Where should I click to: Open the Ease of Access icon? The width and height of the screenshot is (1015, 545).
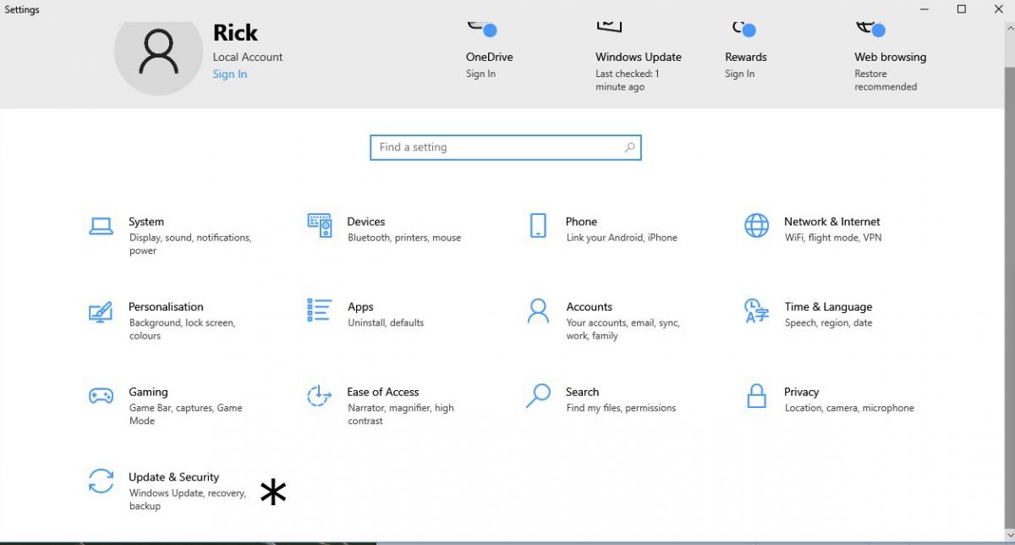[x=319, y=396]
